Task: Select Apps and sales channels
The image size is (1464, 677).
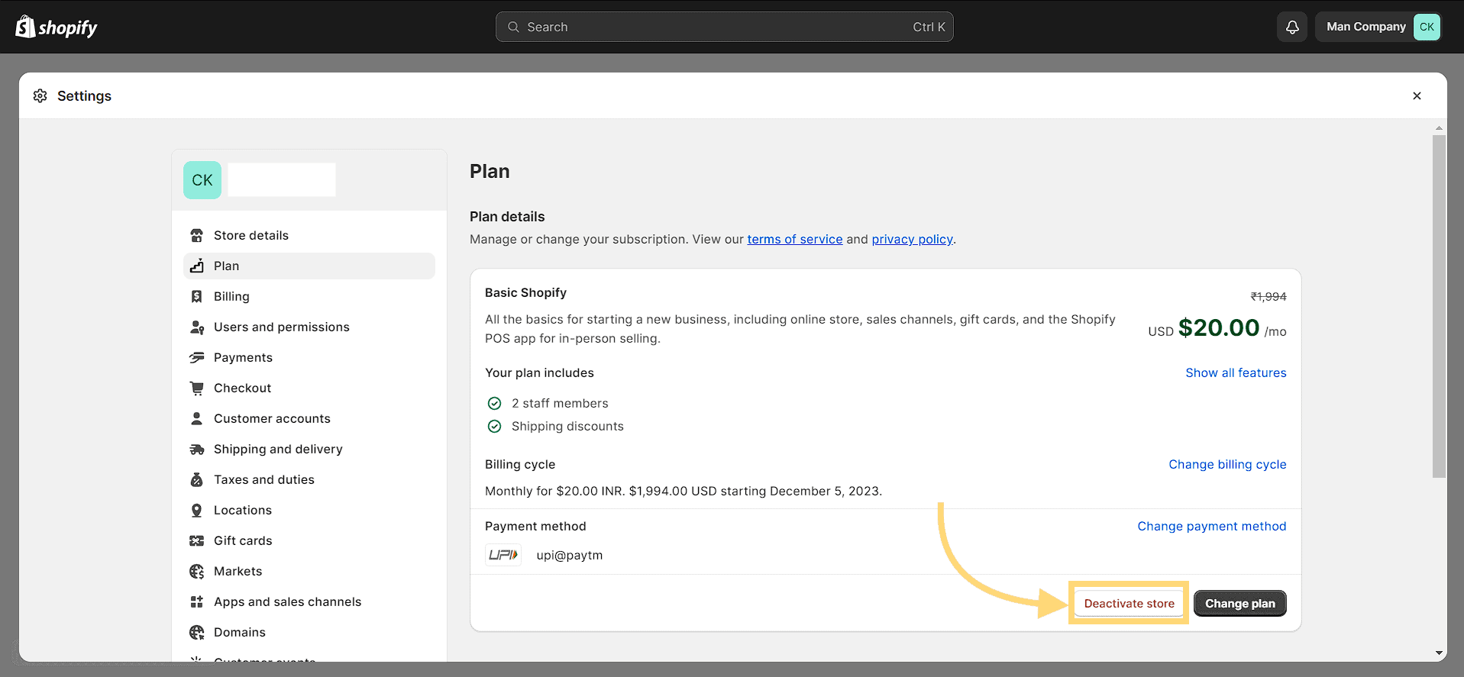Action: (x=287, y=601)
